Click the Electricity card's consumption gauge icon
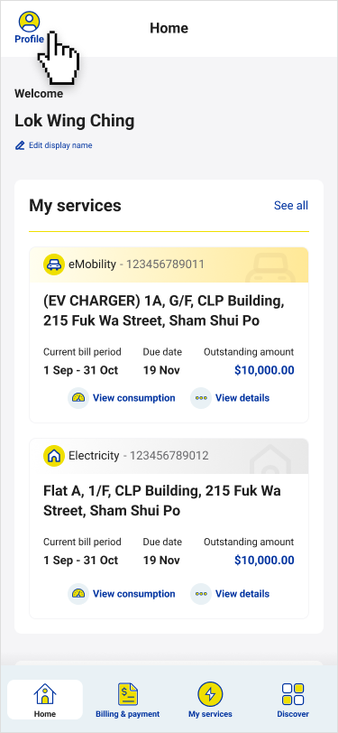 [78, 594]
